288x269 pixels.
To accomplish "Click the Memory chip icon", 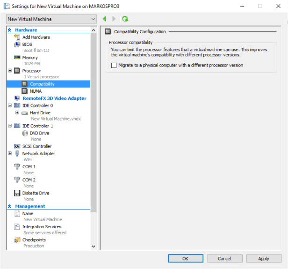I will [x=17, y=58].
